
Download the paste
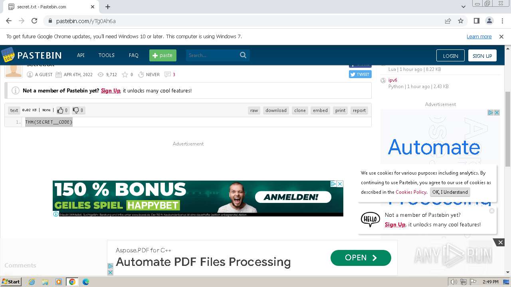[x=276, y=110]
